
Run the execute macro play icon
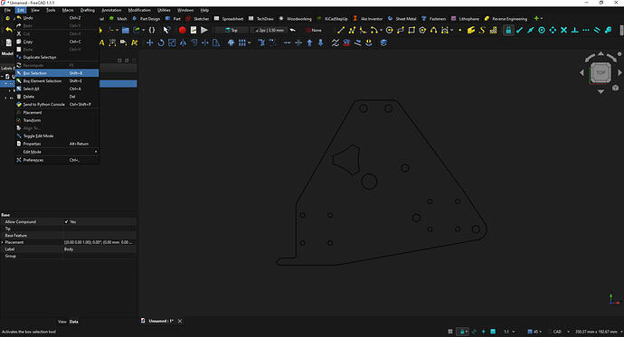[x=204, y=30]
